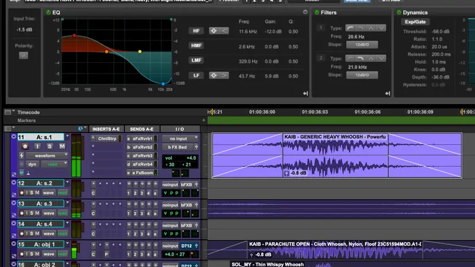Screen dimensions: 475x267
Task: Collapse the EQ section using its round button
Action: 305,12
